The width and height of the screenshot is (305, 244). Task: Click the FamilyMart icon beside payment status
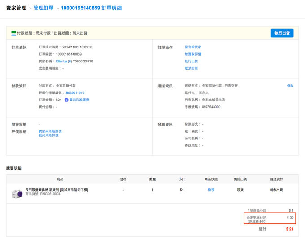coord(13,33)
